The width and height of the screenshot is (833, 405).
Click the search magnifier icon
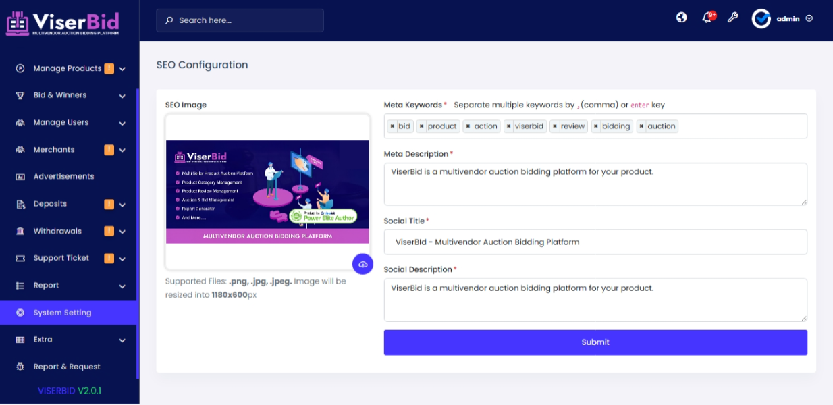click(x=169, y=20)
